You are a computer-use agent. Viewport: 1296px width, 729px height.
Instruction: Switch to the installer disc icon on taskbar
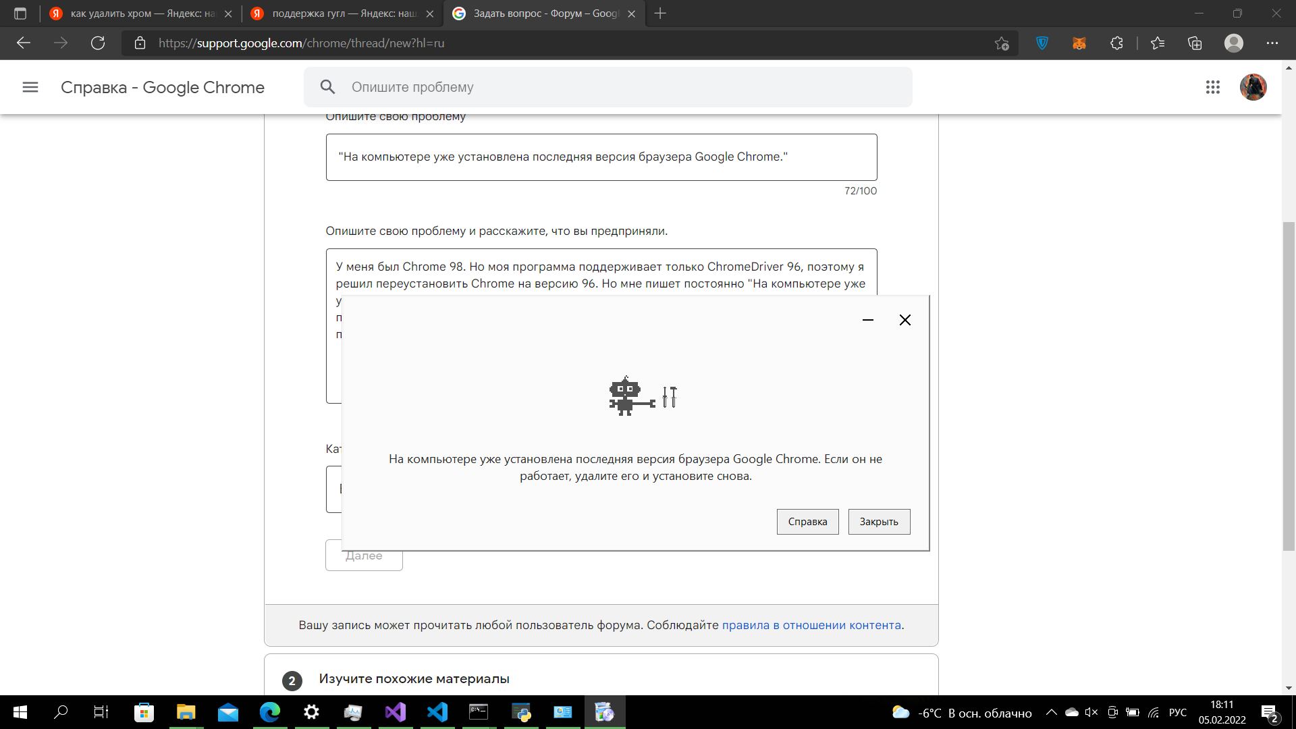point(604,712)
